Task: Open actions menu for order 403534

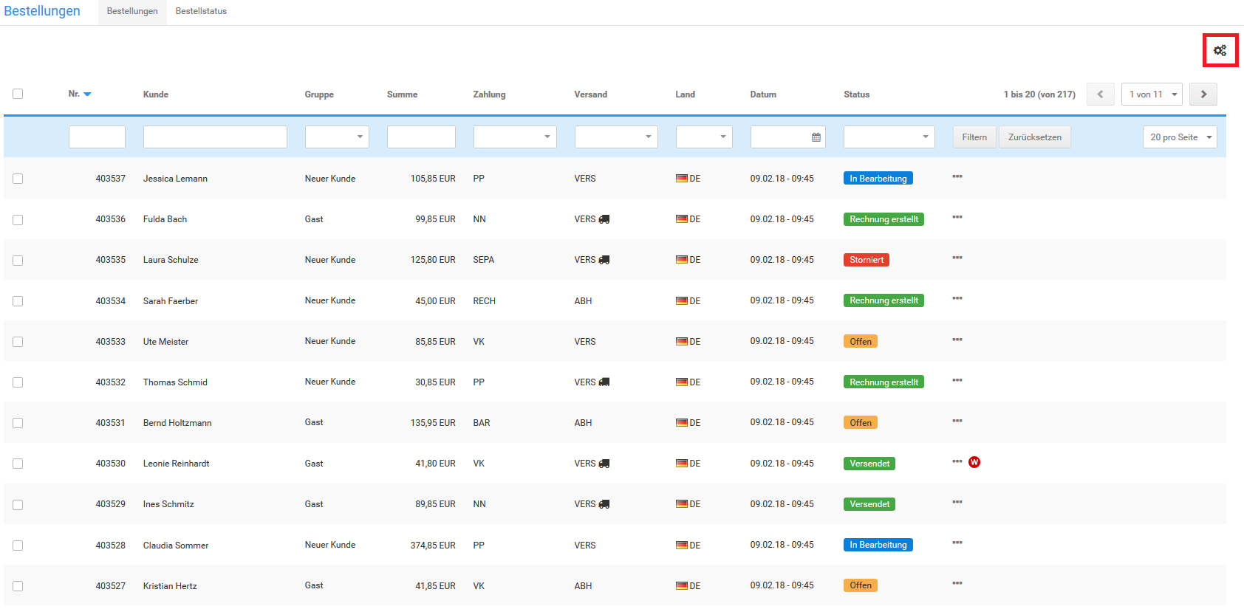Action: click(x=957, y=299)
